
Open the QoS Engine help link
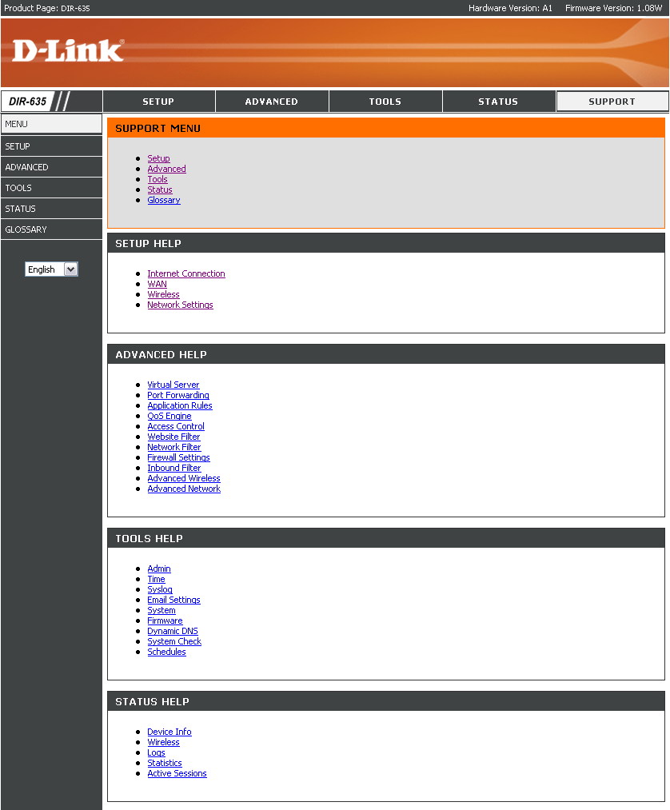[169, 416]
